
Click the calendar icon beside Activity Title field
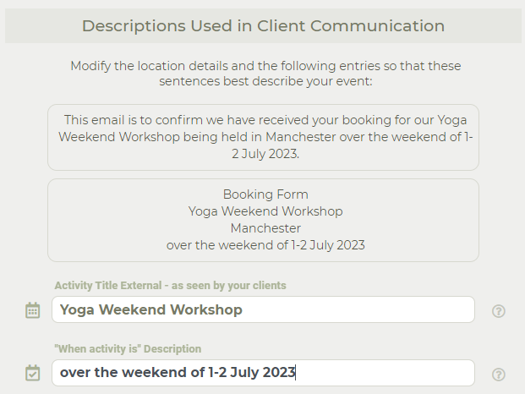(x=33, y=310)
